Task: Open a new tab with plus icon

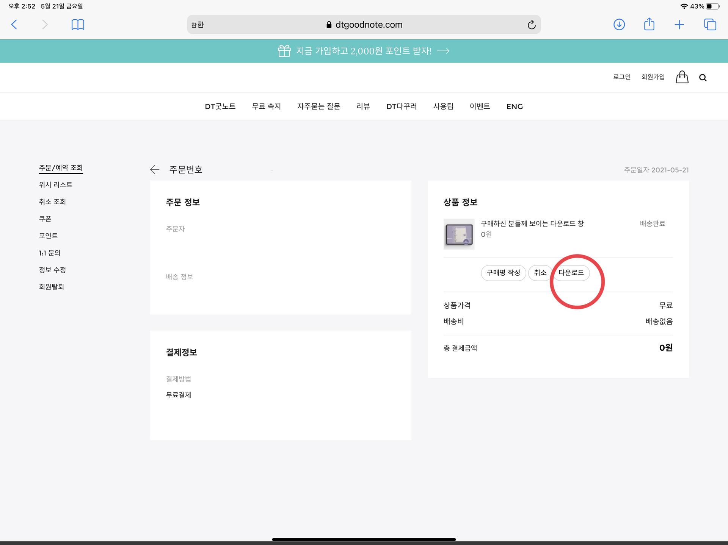Action: point(679,25)
